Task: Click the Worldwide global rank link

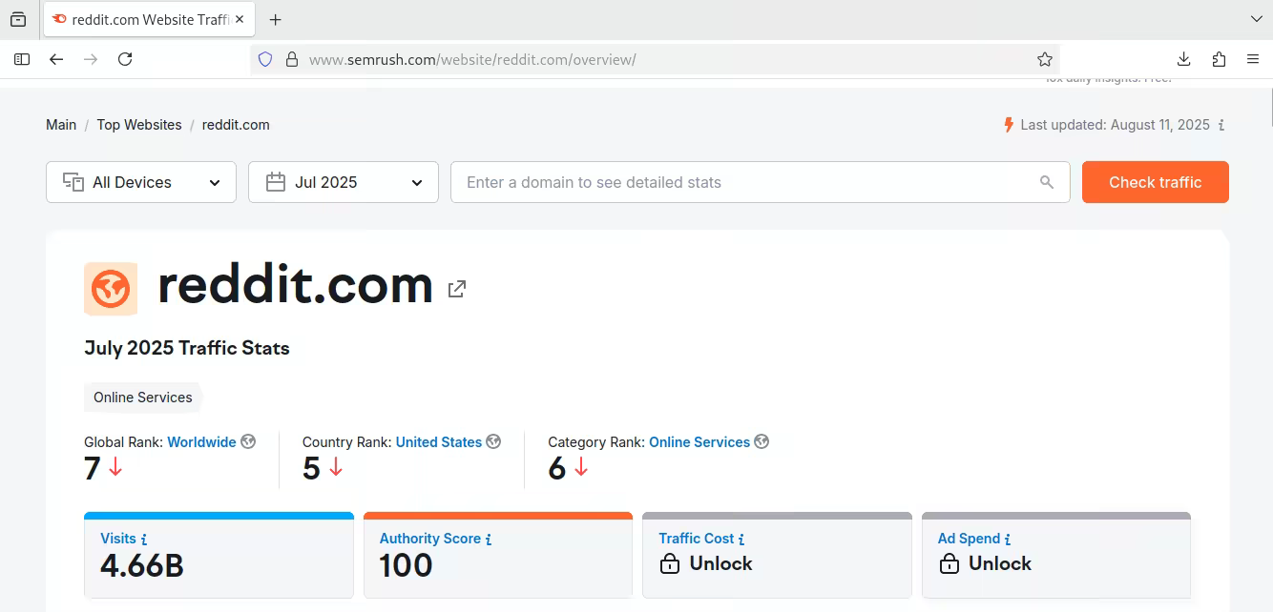Action: (x=201, y=442)
